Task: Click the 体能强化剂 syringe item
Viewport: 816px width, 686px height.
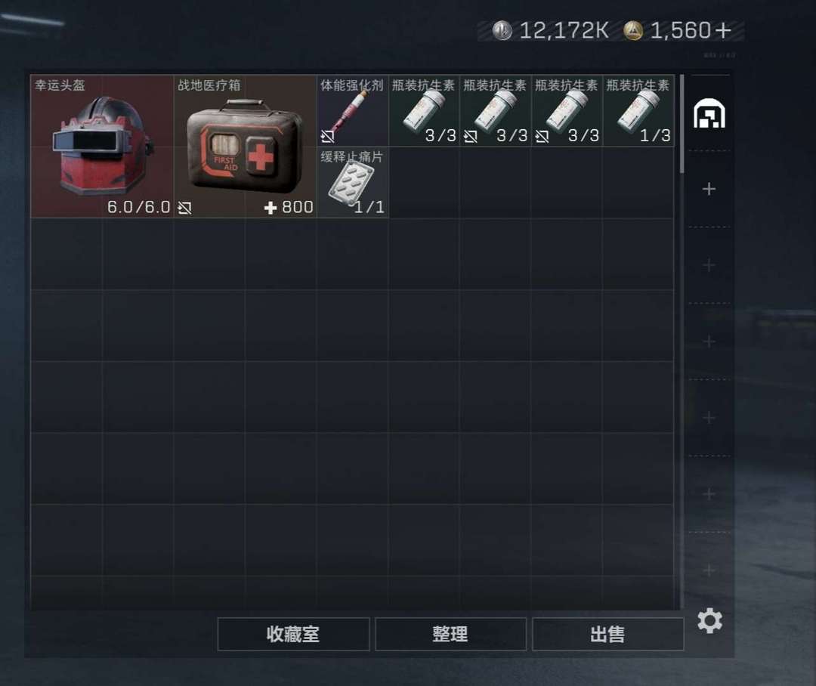Action: [352, 110]
